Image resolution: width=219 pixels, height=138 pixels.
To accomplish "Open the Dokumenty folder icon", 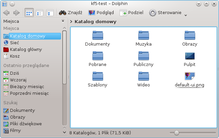I will click(x=97, y=35).
